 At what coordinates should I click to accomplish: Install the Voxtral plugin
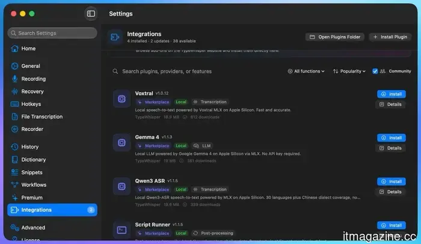[392, 94]
